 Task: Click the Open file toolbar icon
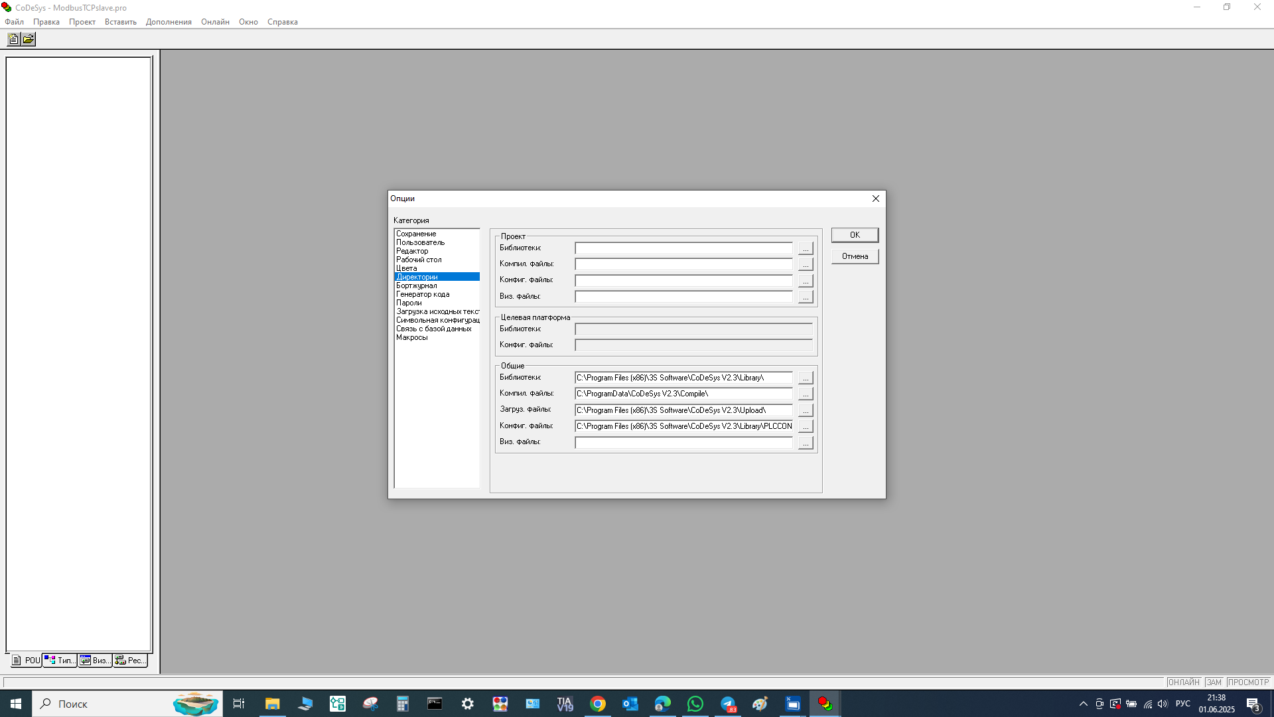(x=29, y=39)
